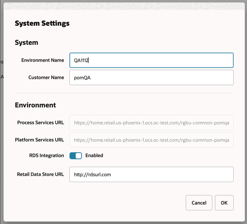This screenshot has height=224, width=247.
Task: Click the 'System' section heading
Action: (x=26, y=42)
